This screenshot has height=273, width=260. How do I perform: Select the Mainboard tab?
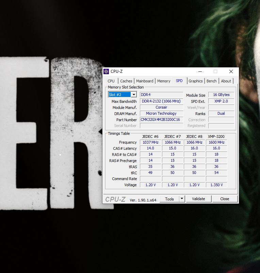pos(145,81)
